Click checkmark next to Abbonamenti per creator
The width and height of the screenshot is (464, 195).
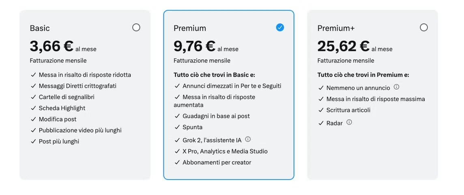177,163
